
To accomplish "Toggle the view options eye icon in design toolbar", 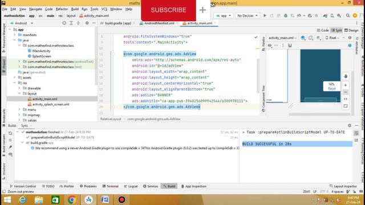I will tap(270, 46).
